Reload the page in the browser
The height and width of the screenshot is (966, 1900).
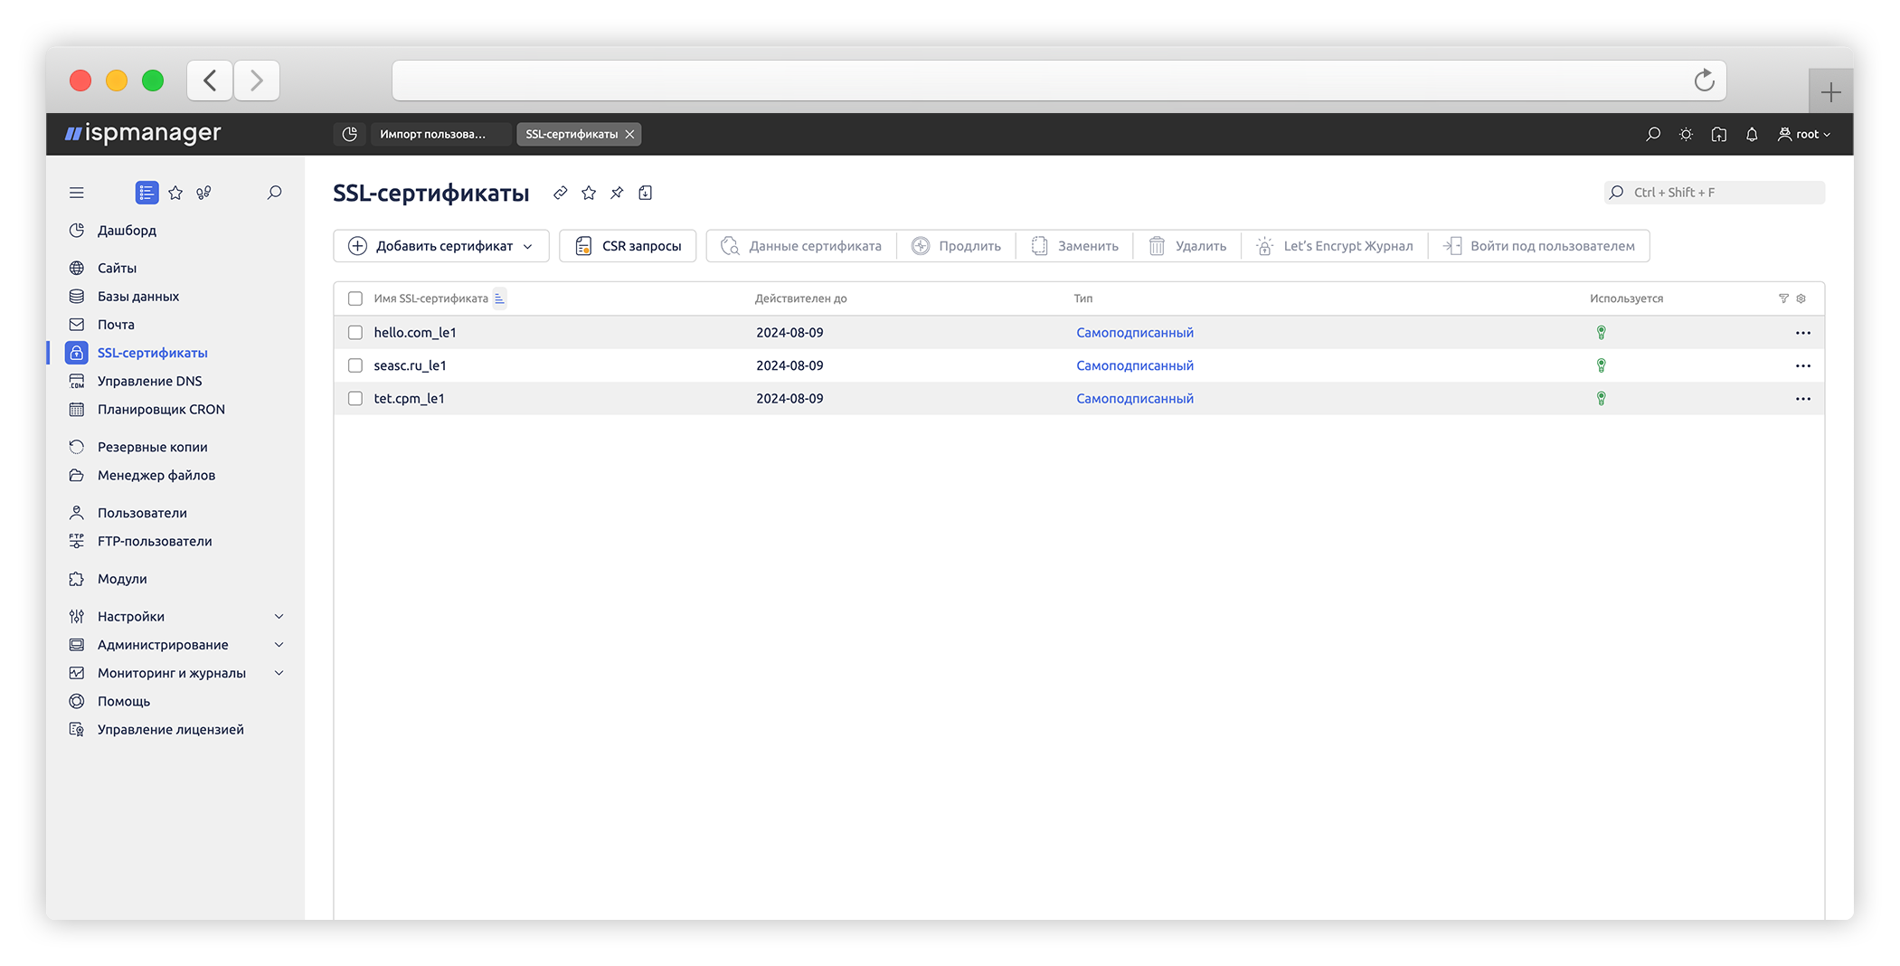[x=1704, y=80]
